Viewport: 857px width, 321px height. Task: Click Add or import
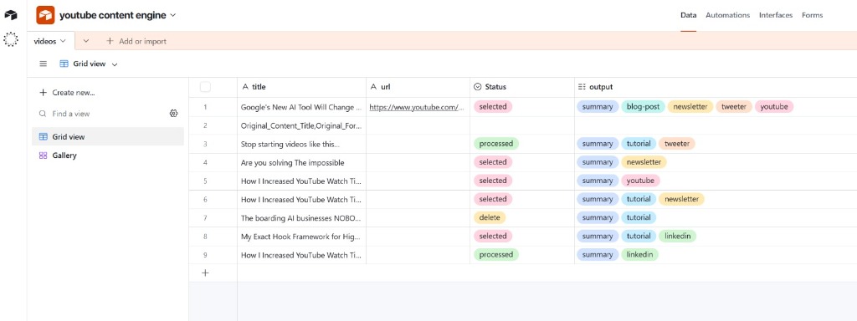[136, 41]
